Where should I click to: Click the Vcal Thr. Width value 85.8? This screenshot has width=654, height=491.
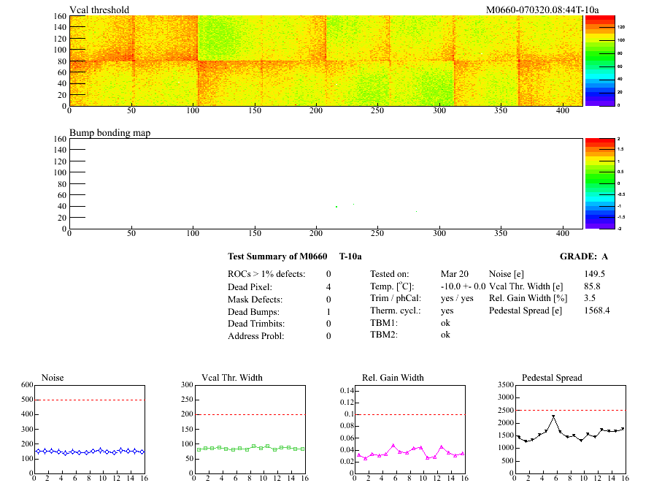tap(593, 286)
